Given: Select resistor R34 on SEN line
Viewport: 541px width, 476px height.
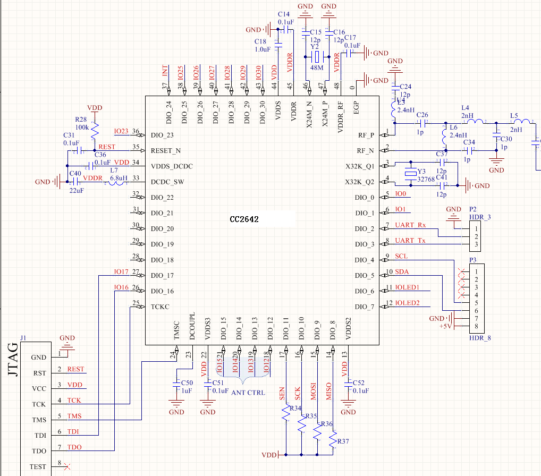Looking at the screenshot, I should [286, 413].
